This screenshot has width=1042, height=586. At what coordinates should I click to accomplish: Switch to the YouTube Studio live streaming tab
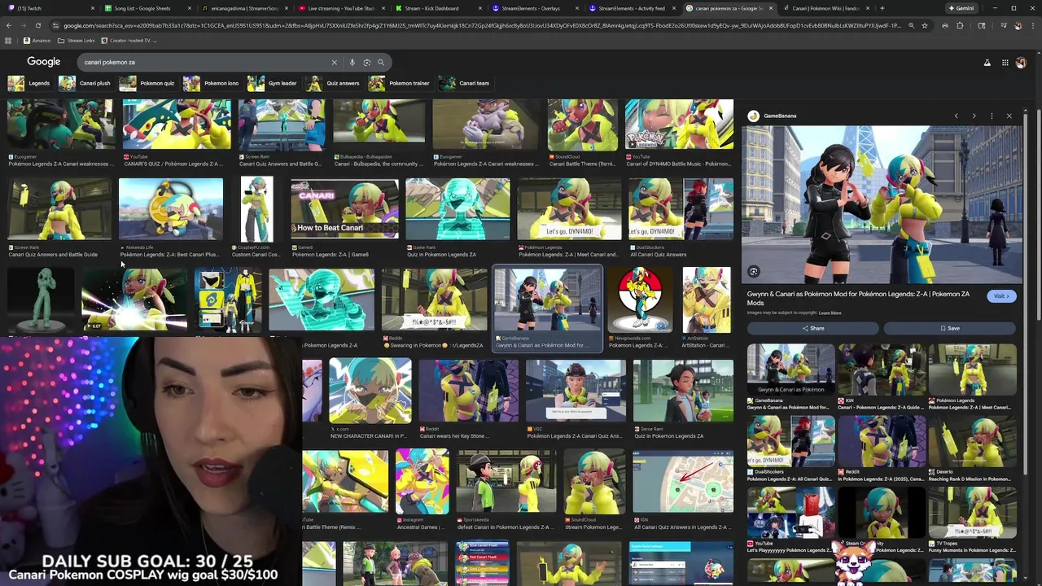[340, 8]
